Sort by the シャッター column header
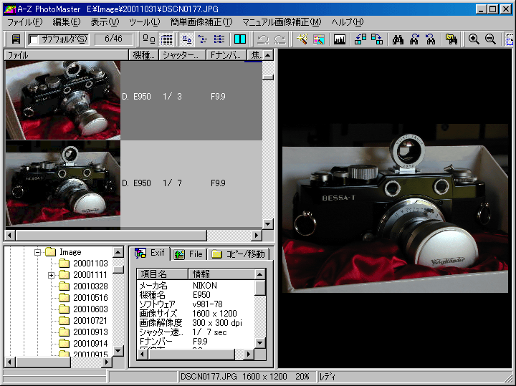Viewport: 516px width, 386px height. pyautogui.click(x=182, y=55)
